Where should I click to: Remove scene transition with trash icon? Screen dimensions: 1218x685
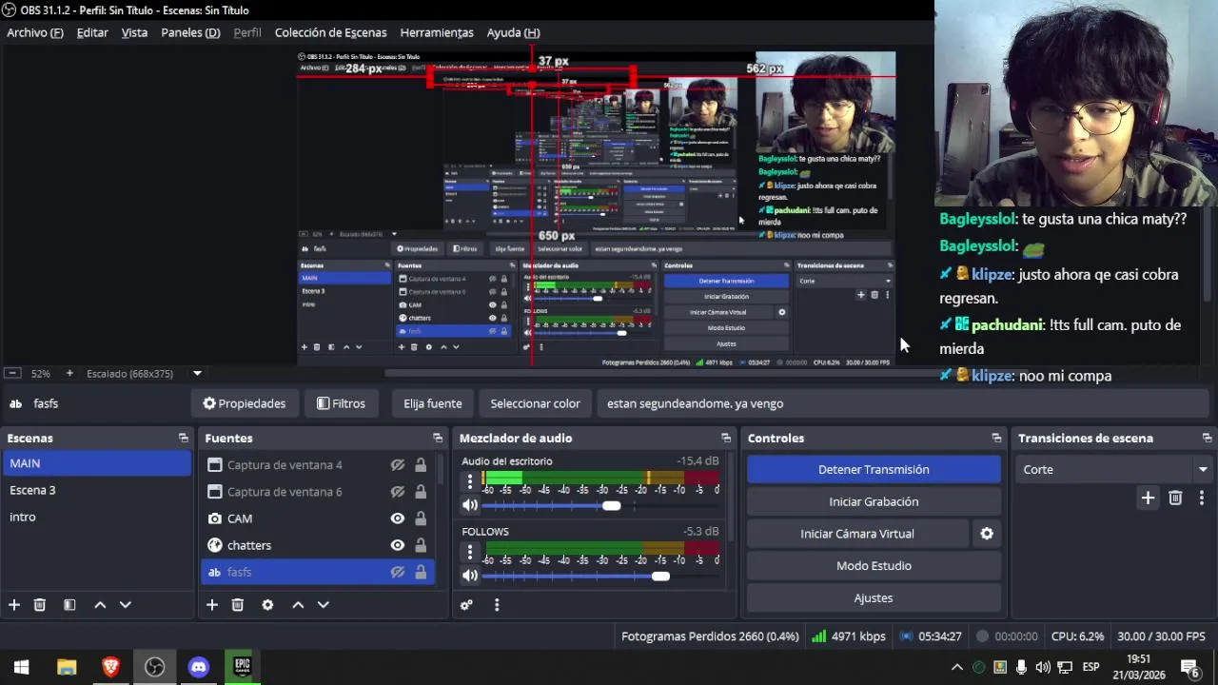[1175, 498]
